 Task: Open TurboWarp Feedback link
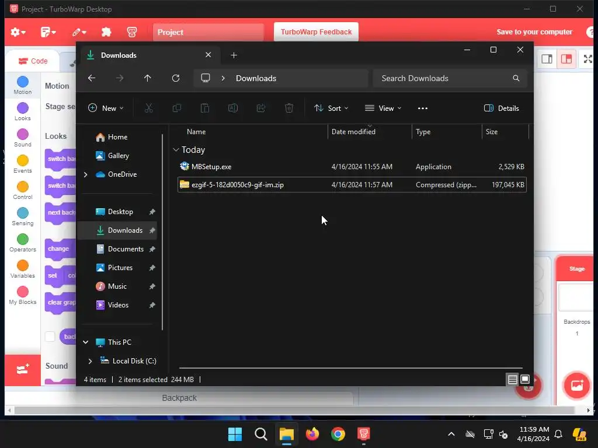coord(316,32)
